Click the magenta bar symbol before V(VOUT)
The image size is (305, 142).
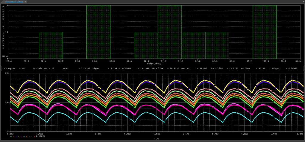(35, 136)
